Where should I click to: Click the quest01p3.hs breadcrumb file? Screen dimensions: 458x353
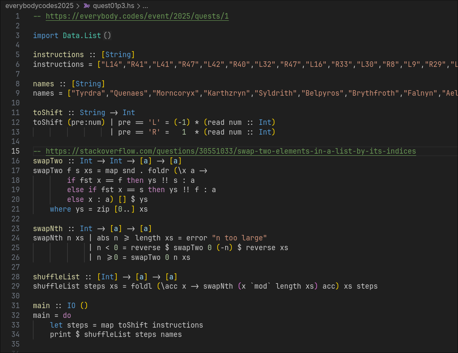(x=113, y=6)
